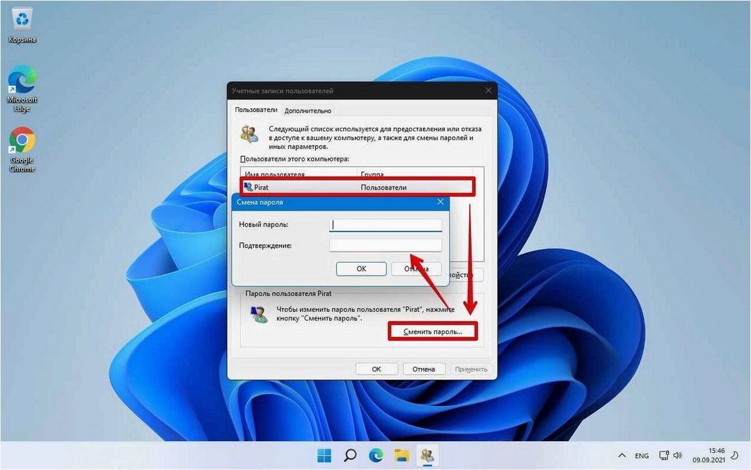The image size is (751, 470).
Task: Select the User Accounts taskbar icon
Action: [x=429, y=454]
